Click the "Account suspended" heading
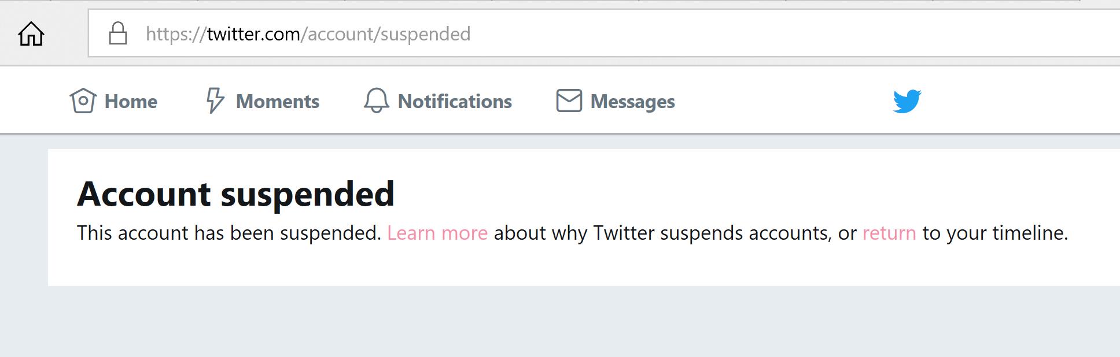This screenshot has height=357, width=1120. pyautogui.click(x=235, y=194)
